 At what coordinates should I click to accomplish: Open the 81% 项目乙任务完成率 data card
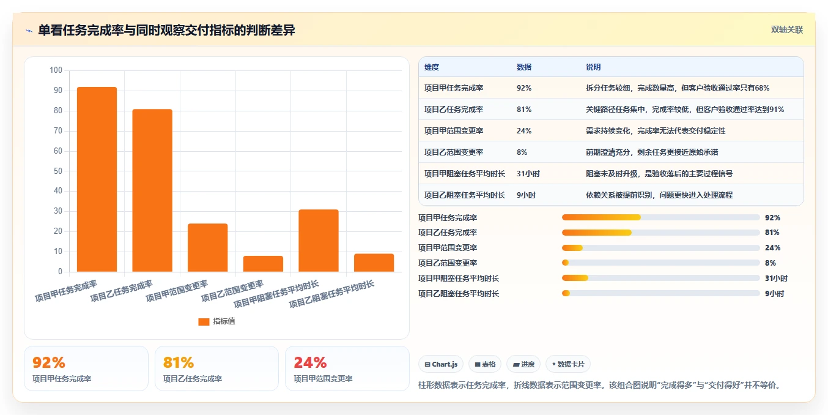click(216, 368)
